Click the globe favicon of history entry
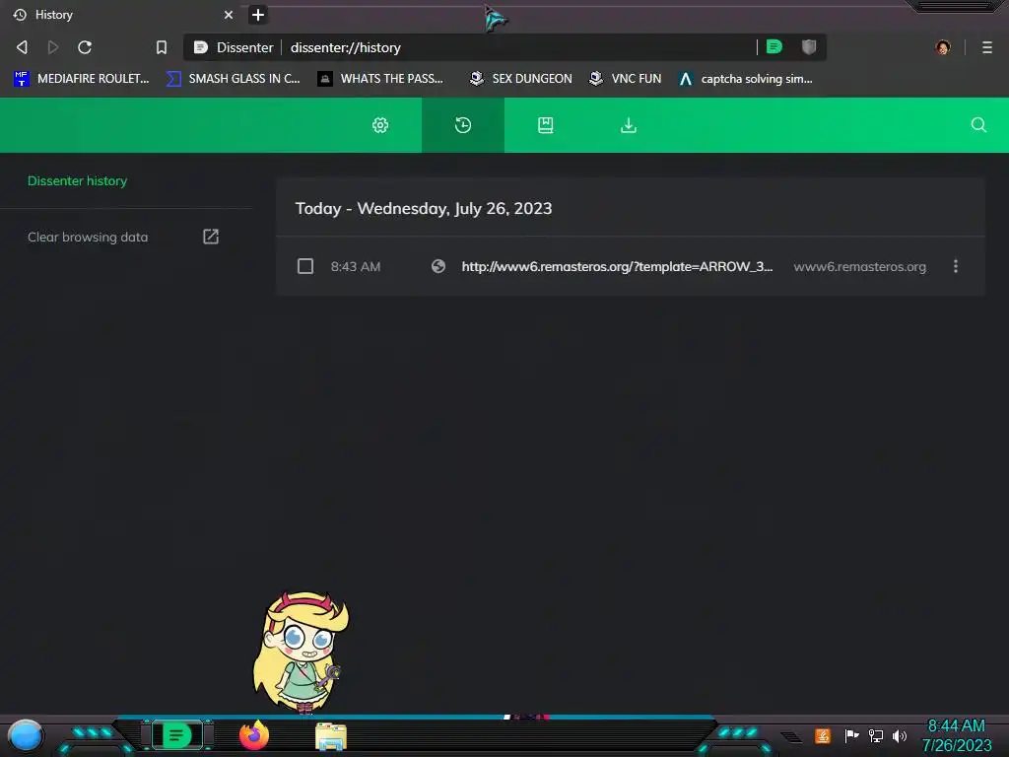The height and width of the screenshot is (757, 1009). (438, 266)
